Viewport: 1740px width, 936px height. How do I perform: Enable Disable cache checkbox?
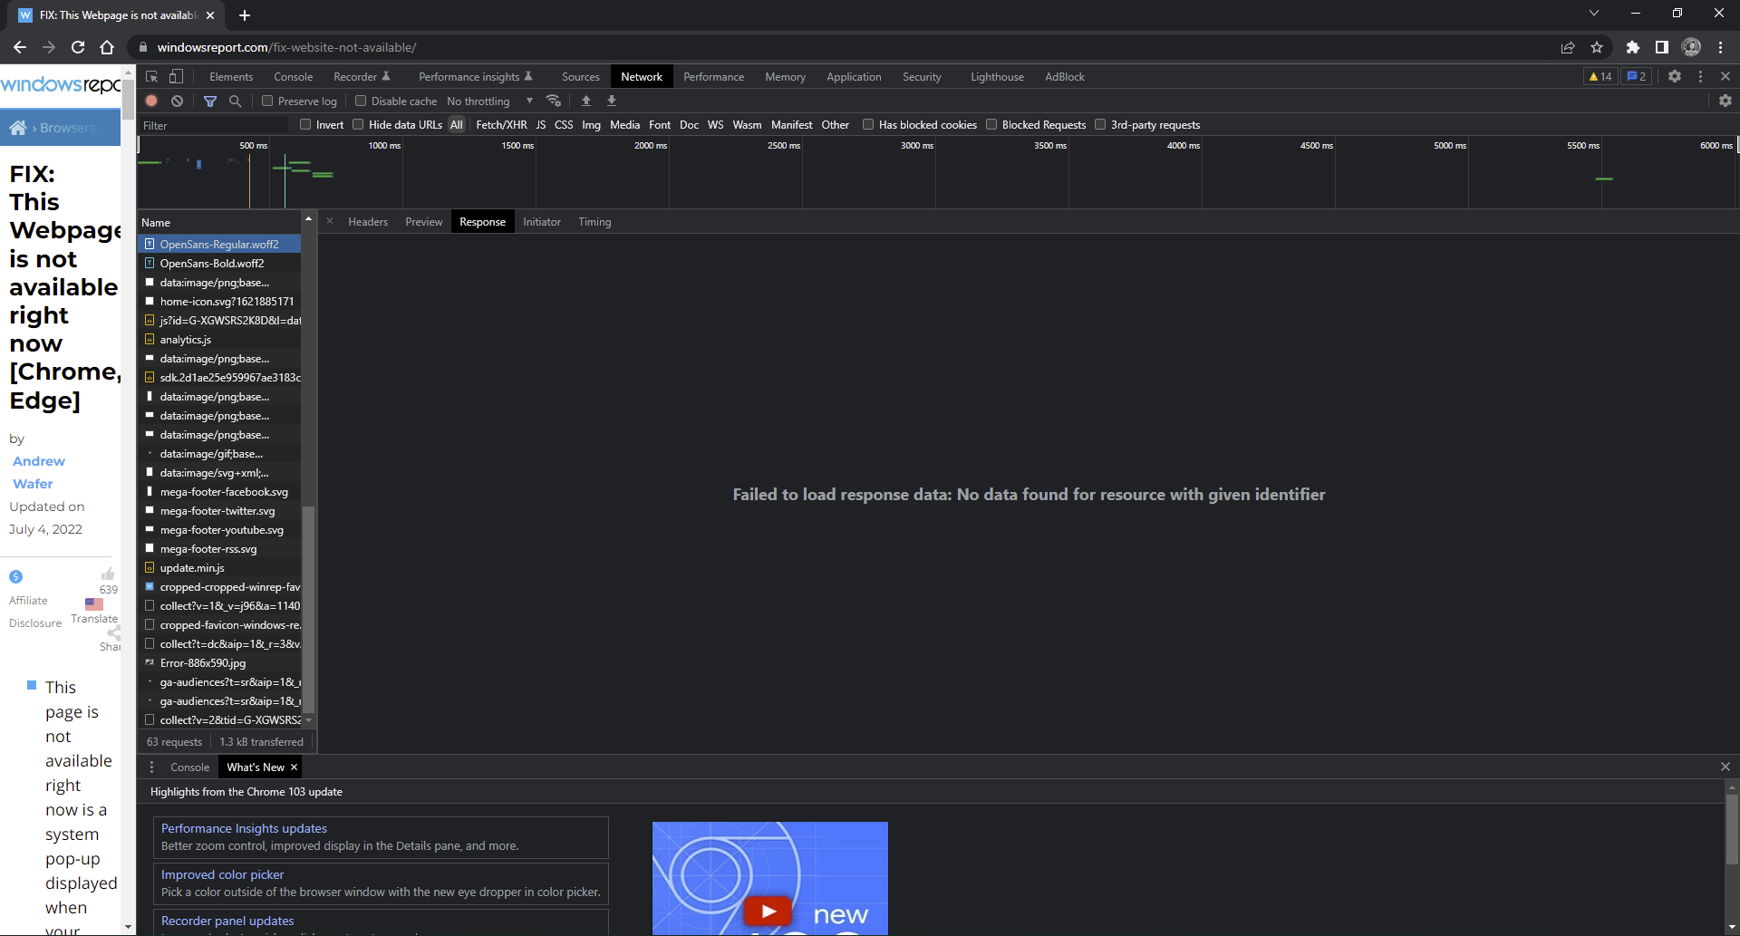(361, 101)
